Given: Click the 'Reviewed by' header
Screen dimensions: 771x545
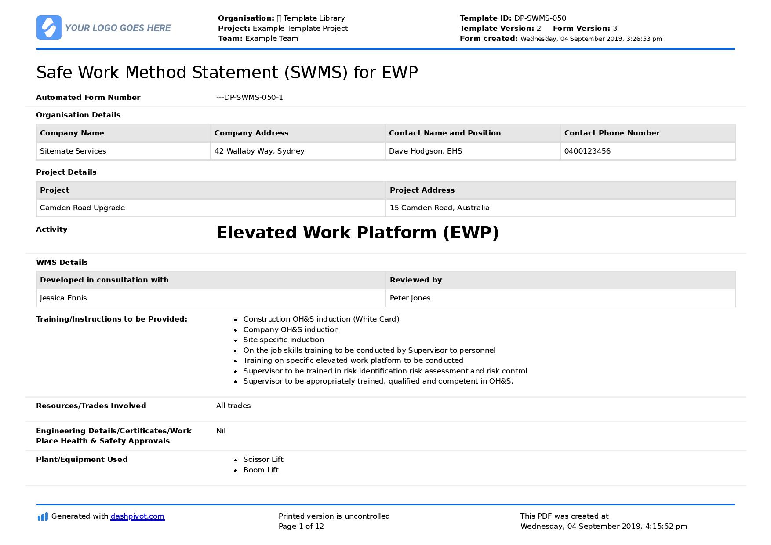Looking at the screenshot, I should click(x=561, y=280).
